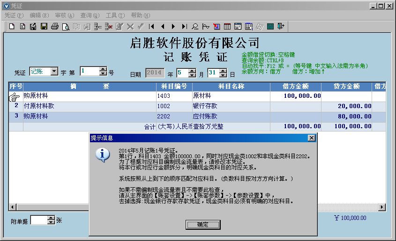Screen dimensions: 396x241
Task: Decrease the day value with down arrow
Action: pyautogui.click(x=223, y=75)
